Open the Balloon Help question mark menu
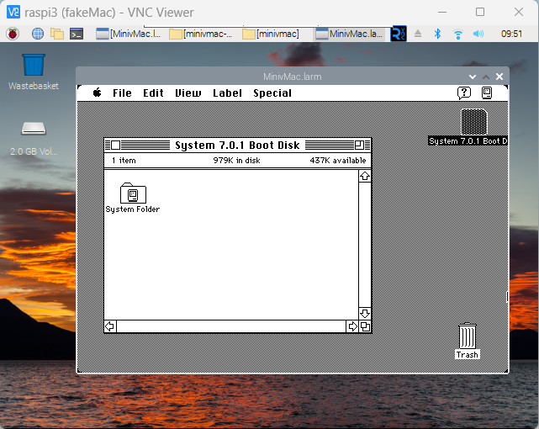 [463, 93]
